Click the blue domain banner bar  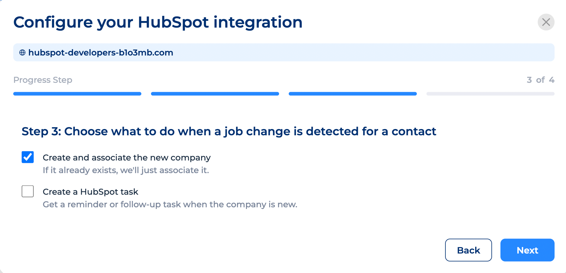[361, 52]
